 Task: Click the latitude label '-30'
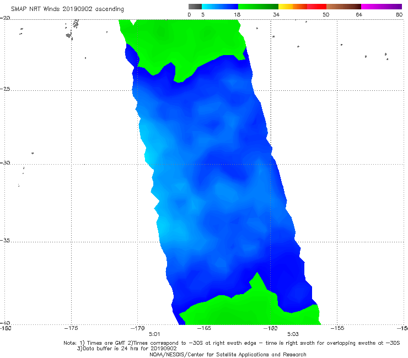pos(5,163)
